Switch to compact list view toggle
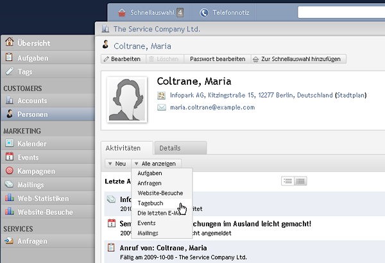This screenshot has height=263, width=385. [x=287, y=182]
